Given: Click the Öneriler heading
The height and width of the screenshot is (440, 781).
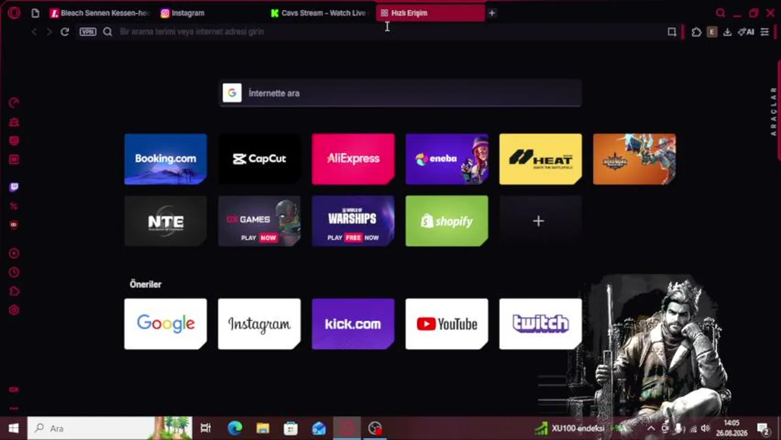Looking at the screenshot, I should (145, 284).
